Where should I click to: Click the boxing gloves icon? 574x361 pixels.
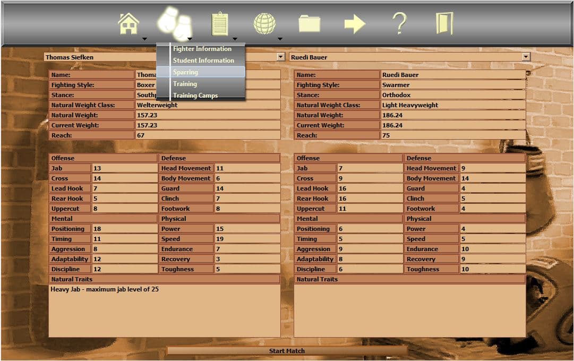tap(174, 24)
